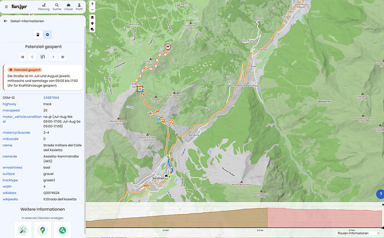Click the value Q3974624
Screen dimensions: 384x238
pos(51,193)
